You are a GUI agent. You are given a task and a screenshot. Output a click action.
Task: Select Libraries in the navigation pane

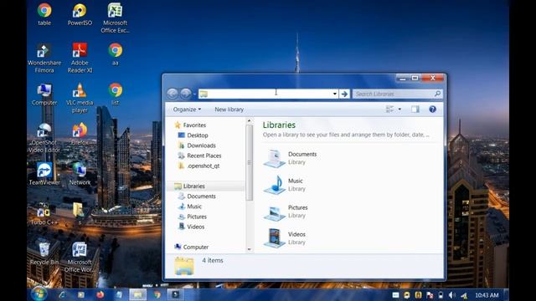pos(190,186)
